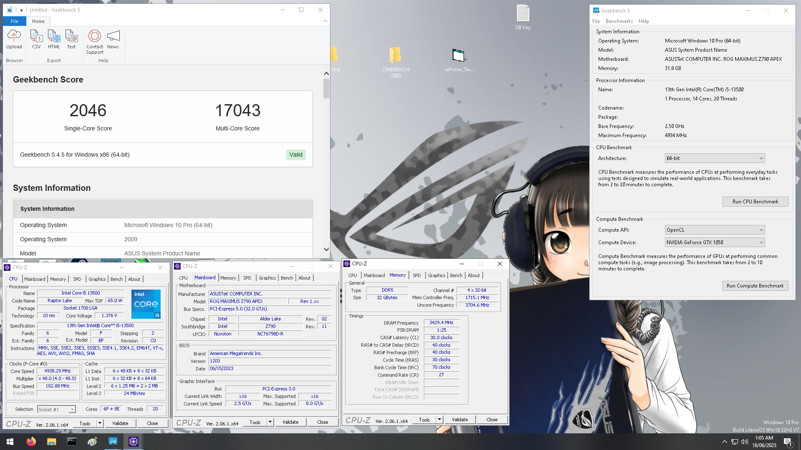Show hidden system tray icons

[x=724, y=442]
